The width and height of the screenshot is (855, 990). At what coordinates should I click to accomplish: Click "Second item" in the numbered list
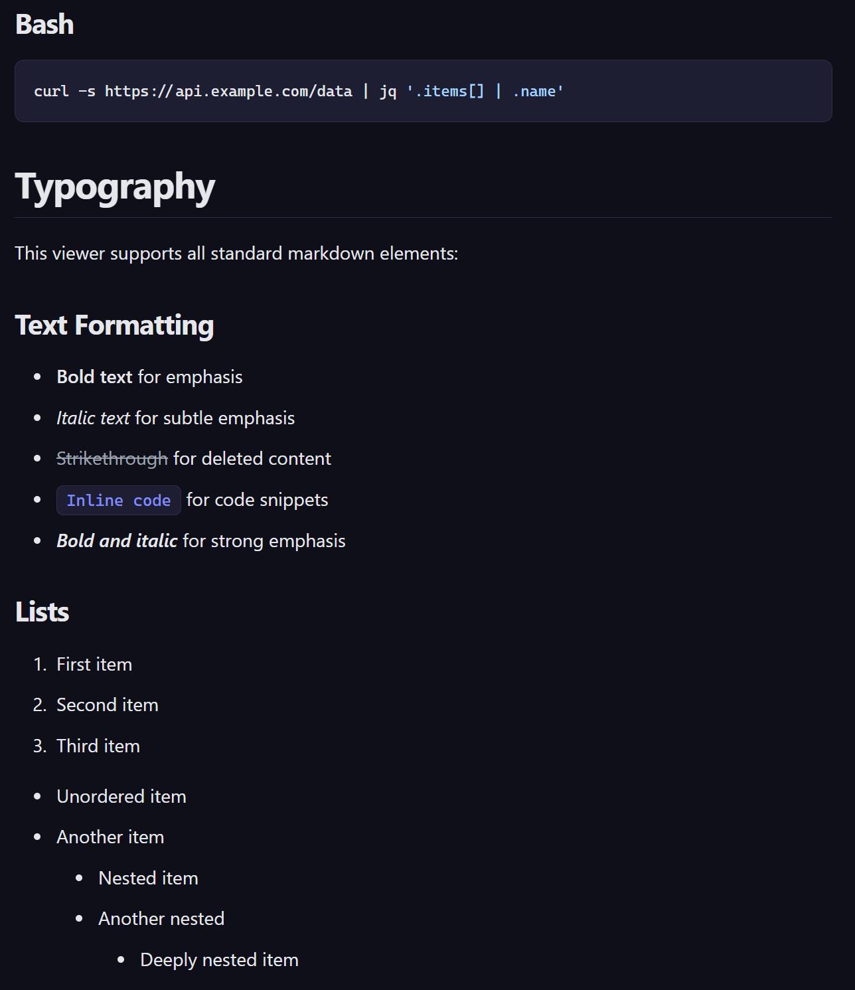(x=108, y=705)
